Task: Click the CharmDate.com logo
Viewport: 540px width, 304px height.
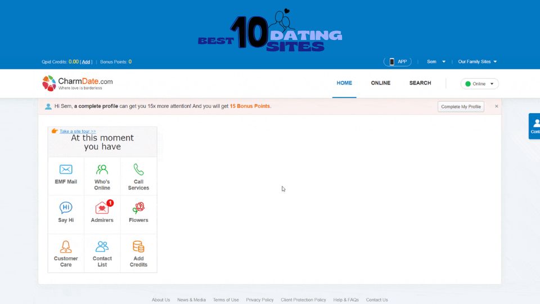Action: [x=78, y=83]
